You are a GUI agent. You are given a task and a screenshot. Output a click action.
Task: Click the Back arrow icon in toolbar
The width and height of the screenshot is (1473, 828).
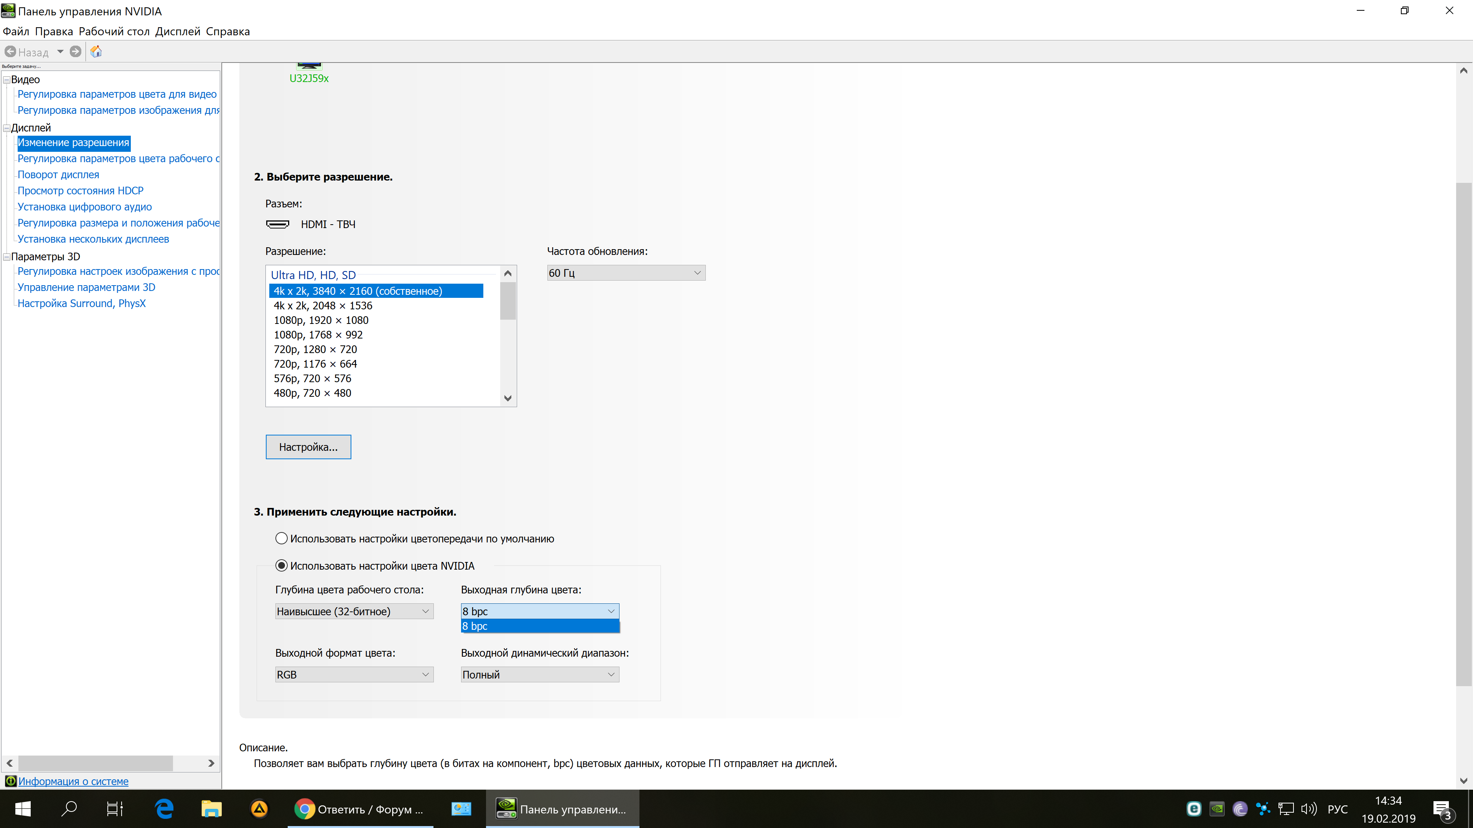point(10,52)
